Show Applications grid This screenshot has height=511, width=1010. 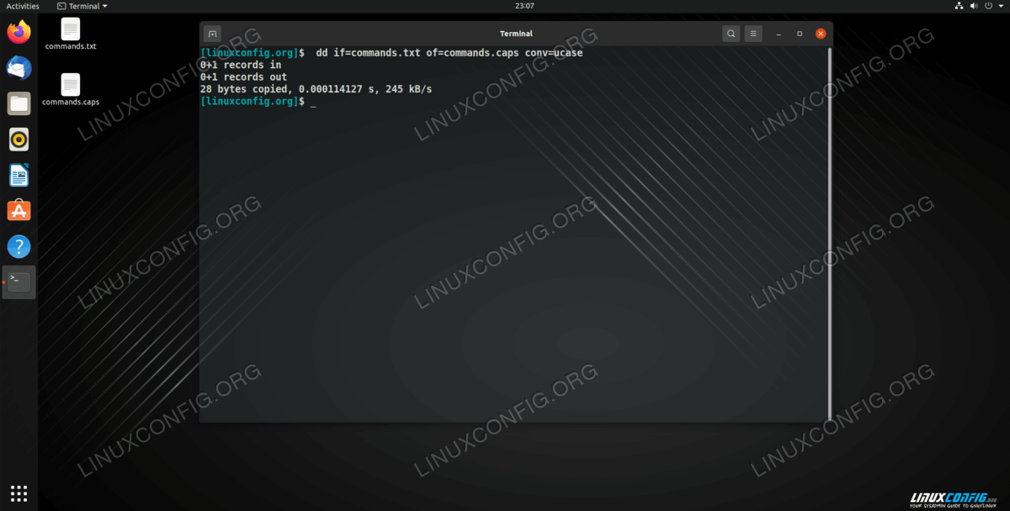tap(19, 493)
